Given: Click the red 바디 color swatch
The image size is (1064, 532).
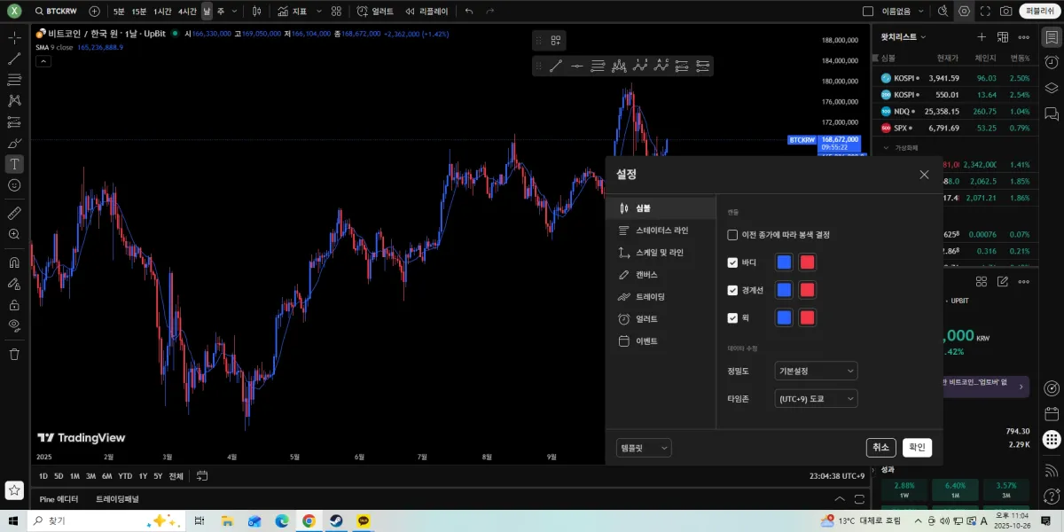Looking at the screenshot, I should 807,262.
